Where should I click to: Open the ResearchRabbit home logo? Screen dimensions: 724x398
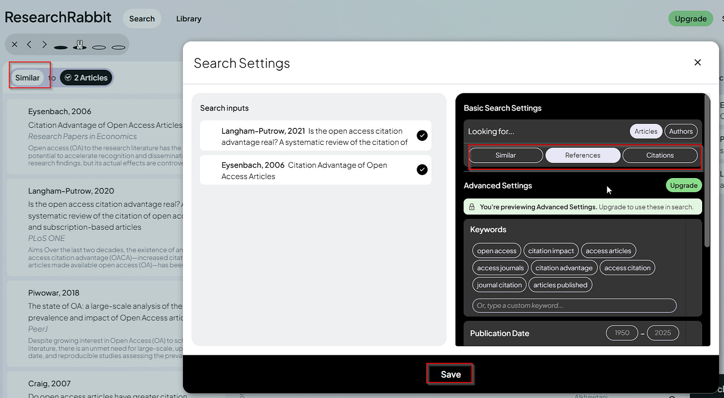point(58,17)
